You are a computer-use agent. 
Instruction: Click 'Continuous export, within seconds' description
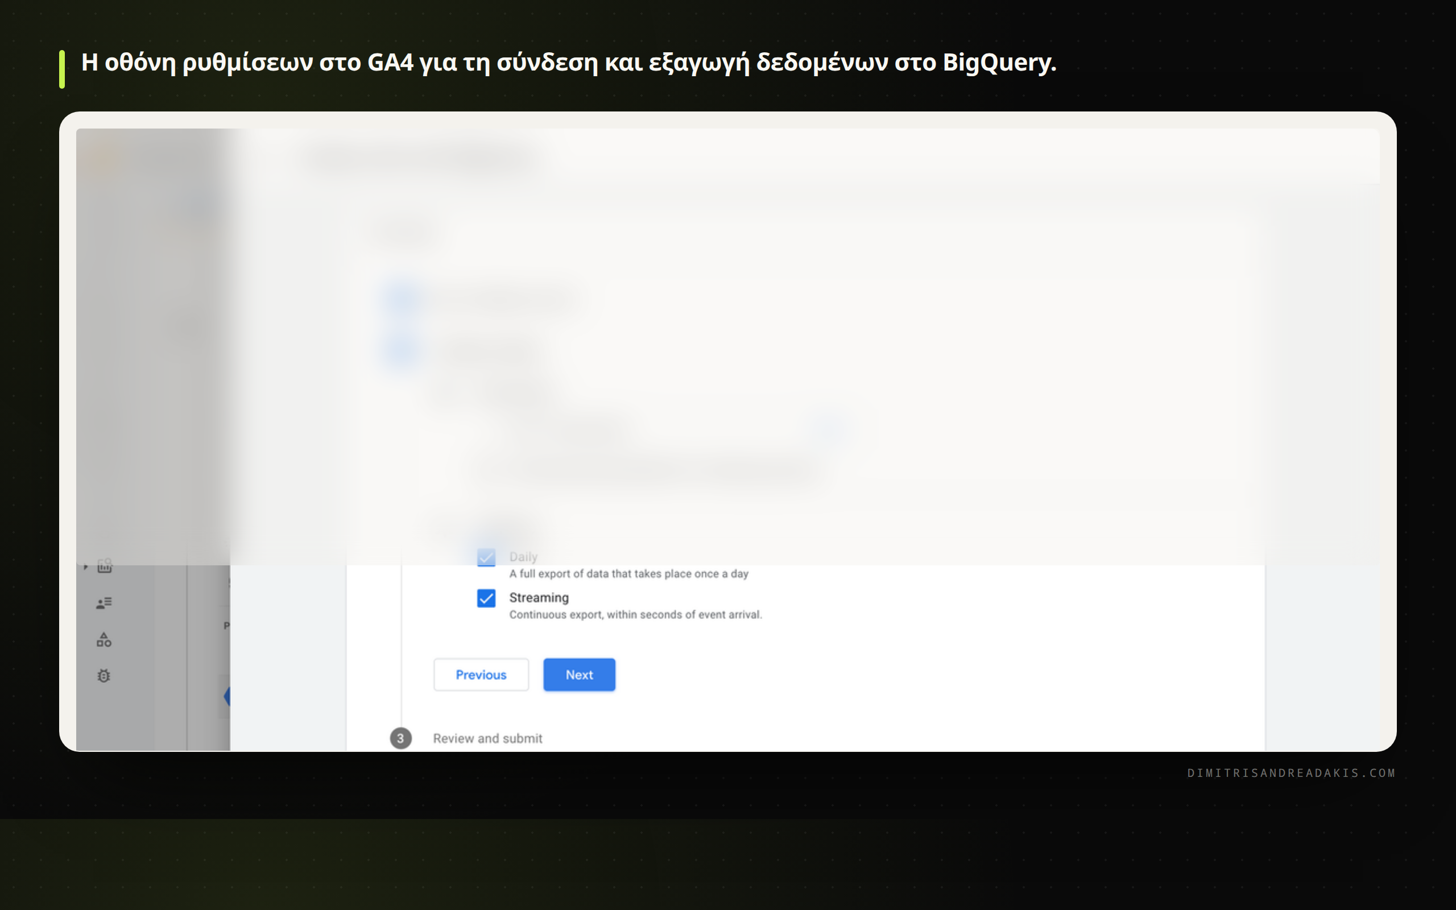pos(635,614)
